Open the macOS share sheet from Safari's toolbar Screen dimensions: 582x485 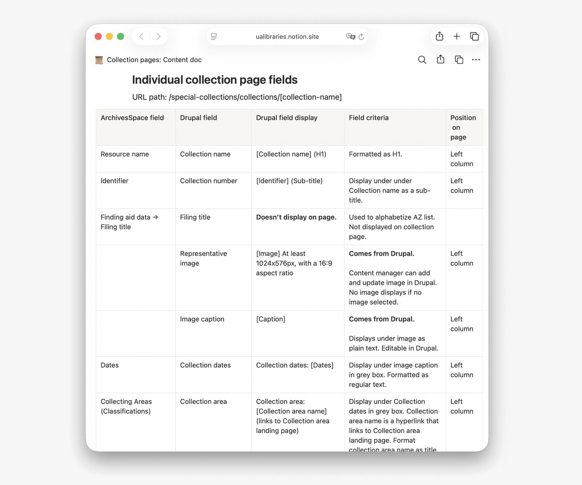(x=439, y=36)
